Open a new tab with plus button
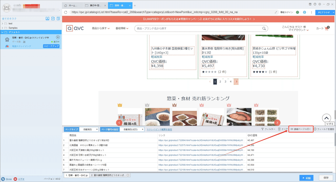336x182 pixels. 135,5
